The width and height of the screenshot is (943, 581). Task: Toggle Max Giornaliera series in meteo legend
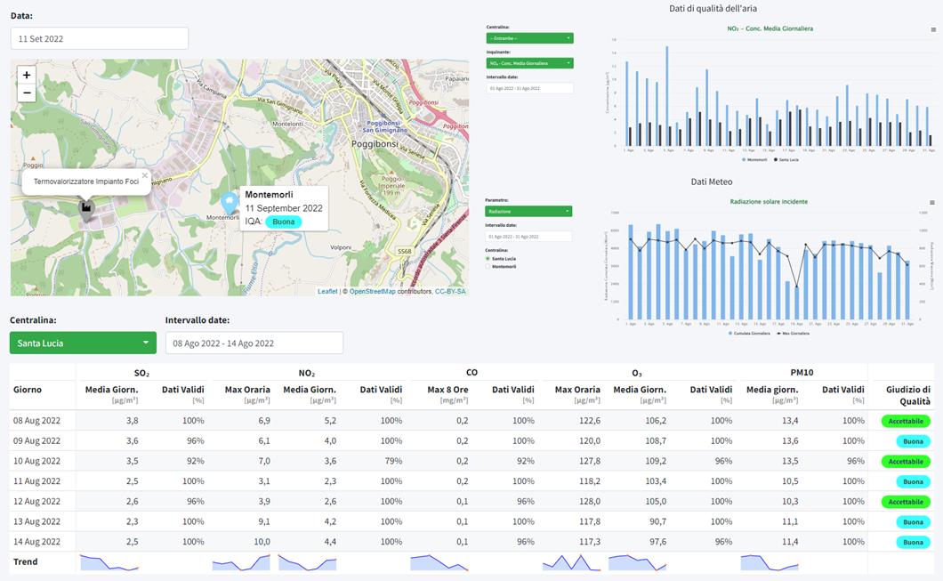pyautogui.click(x=794, y=333)
